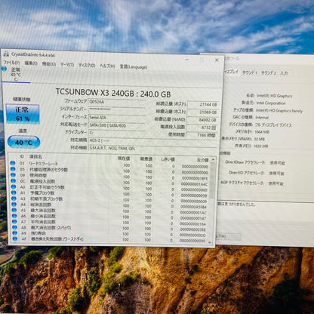Click the firmware field Q0526A
This screenshot has width=314, height=314.
click(x=117, y=102)
